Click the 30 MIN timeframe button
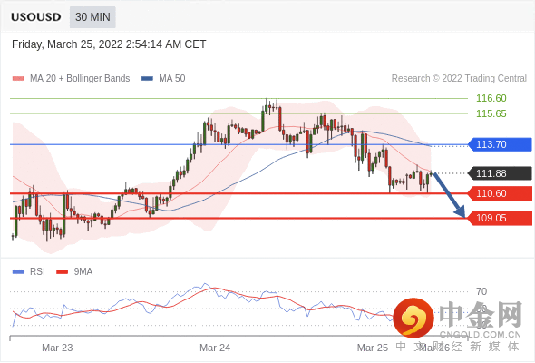The height and width of the screenshot is (363, 535). [92, 17]
